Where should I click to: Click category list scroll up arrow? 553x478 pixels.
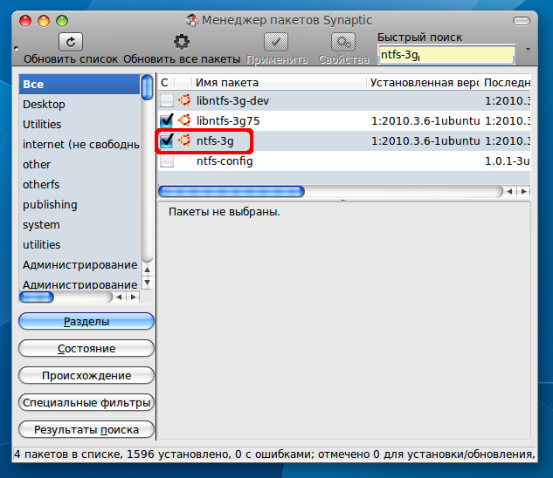pos(148,270)
